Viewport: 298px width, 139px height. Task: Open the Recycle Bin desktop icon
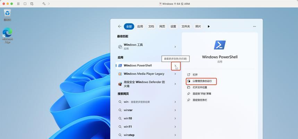(7, 15)
